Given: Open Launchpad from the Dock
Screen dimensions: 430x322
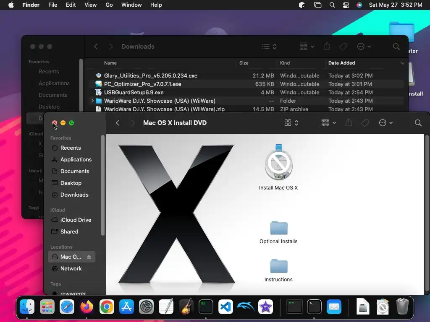Looking at the screenshot, I should (x=47, y=306).
